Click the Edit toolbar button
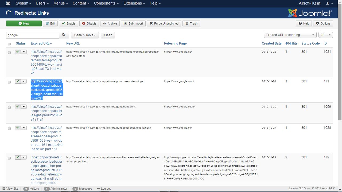The height and width of the screenshot is (192, 342). 50,23
